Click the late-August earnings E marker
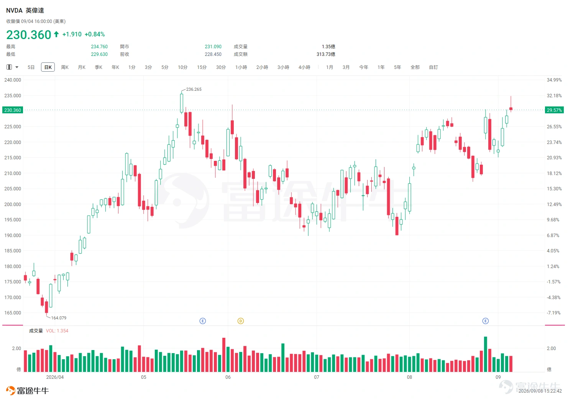The width and height of the screenshot is (568, 401). click(486, 321)
